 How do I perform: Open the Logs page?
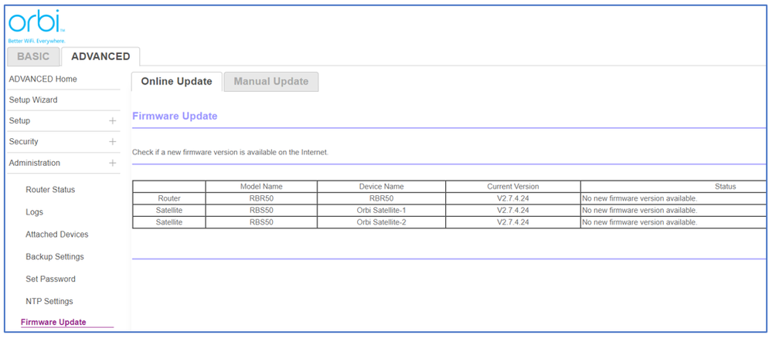(35, 212)
